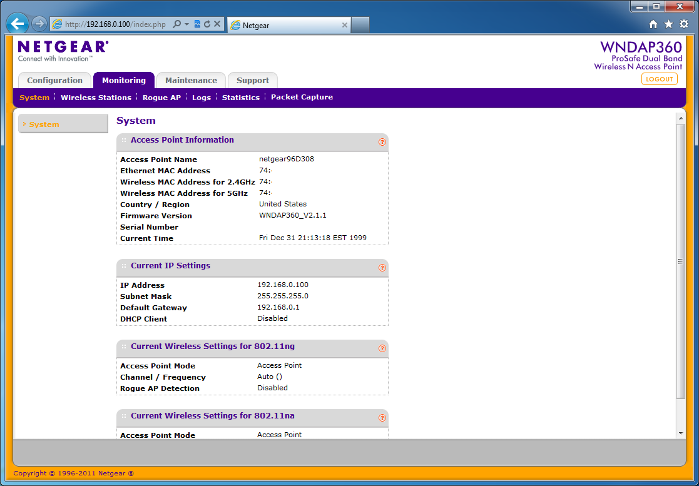
Task: Open help for Current IP Settings
Action: [x=382, y=268]
